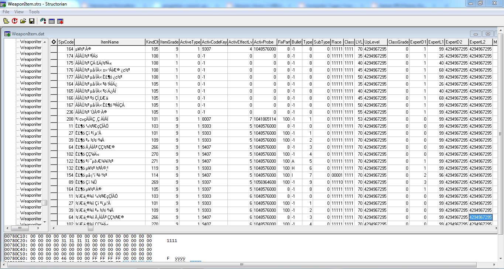Click the FixPart column header

(x=284, y=42)
